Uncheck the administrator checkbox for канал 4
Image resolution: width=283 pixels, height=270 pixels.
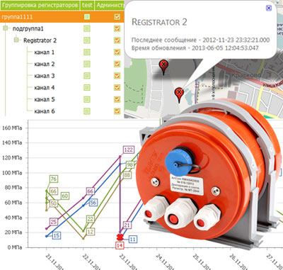[x=117, y=88]
